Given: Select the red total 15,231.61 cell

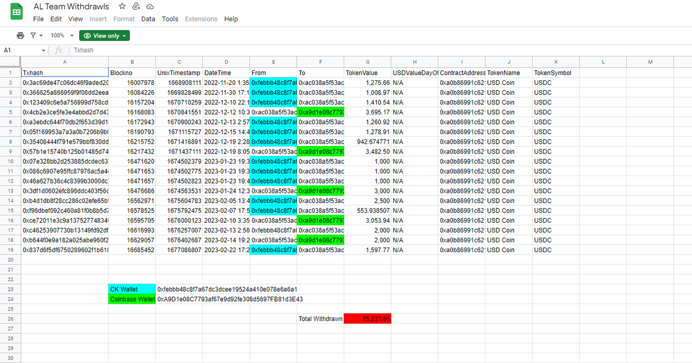Looking at the screenshot, I should 368,319.
